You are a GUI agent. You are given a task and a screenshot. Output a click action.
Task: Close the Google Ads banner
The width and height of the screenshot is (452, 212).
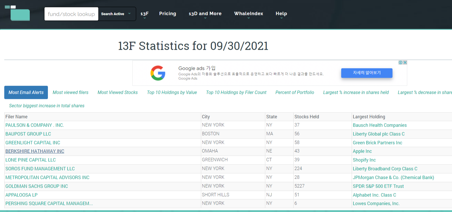(x=405, y=62)
